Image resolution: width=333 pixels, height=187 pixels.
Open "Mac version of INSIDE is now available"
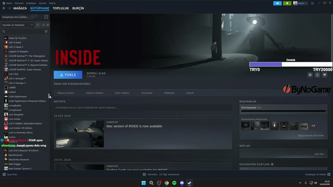[134, 126]
